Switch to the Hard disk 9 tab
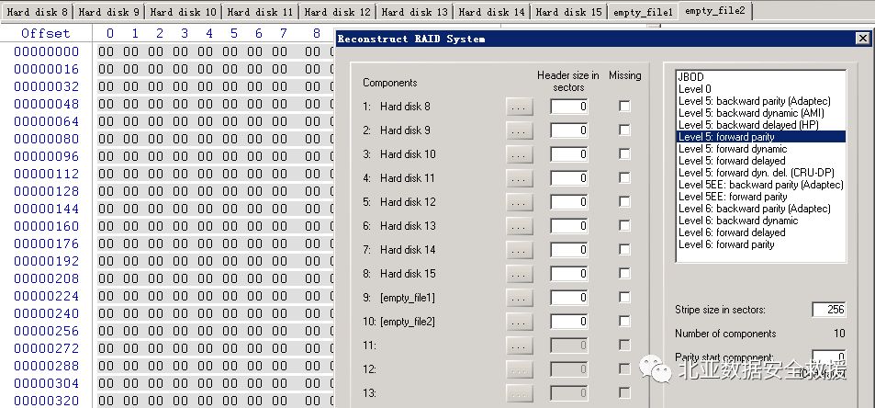875x408 pixels. coord(109,12)
